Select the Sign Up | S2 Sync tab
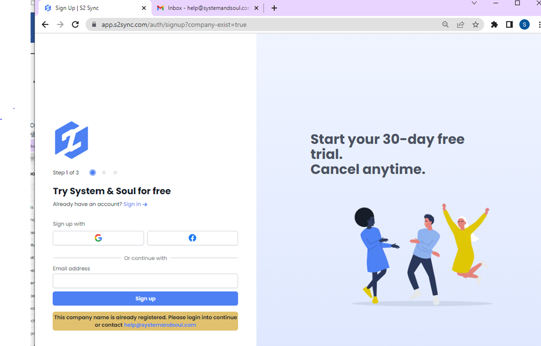This screenshot has height=346, width=541. (x=95, y=8)
